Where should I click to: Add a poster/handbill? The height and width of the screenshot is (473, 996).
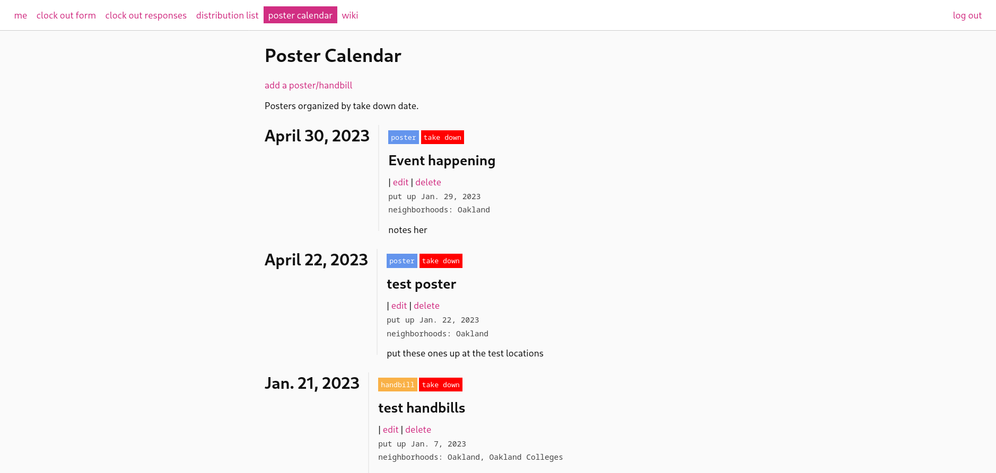pos(308,85)
